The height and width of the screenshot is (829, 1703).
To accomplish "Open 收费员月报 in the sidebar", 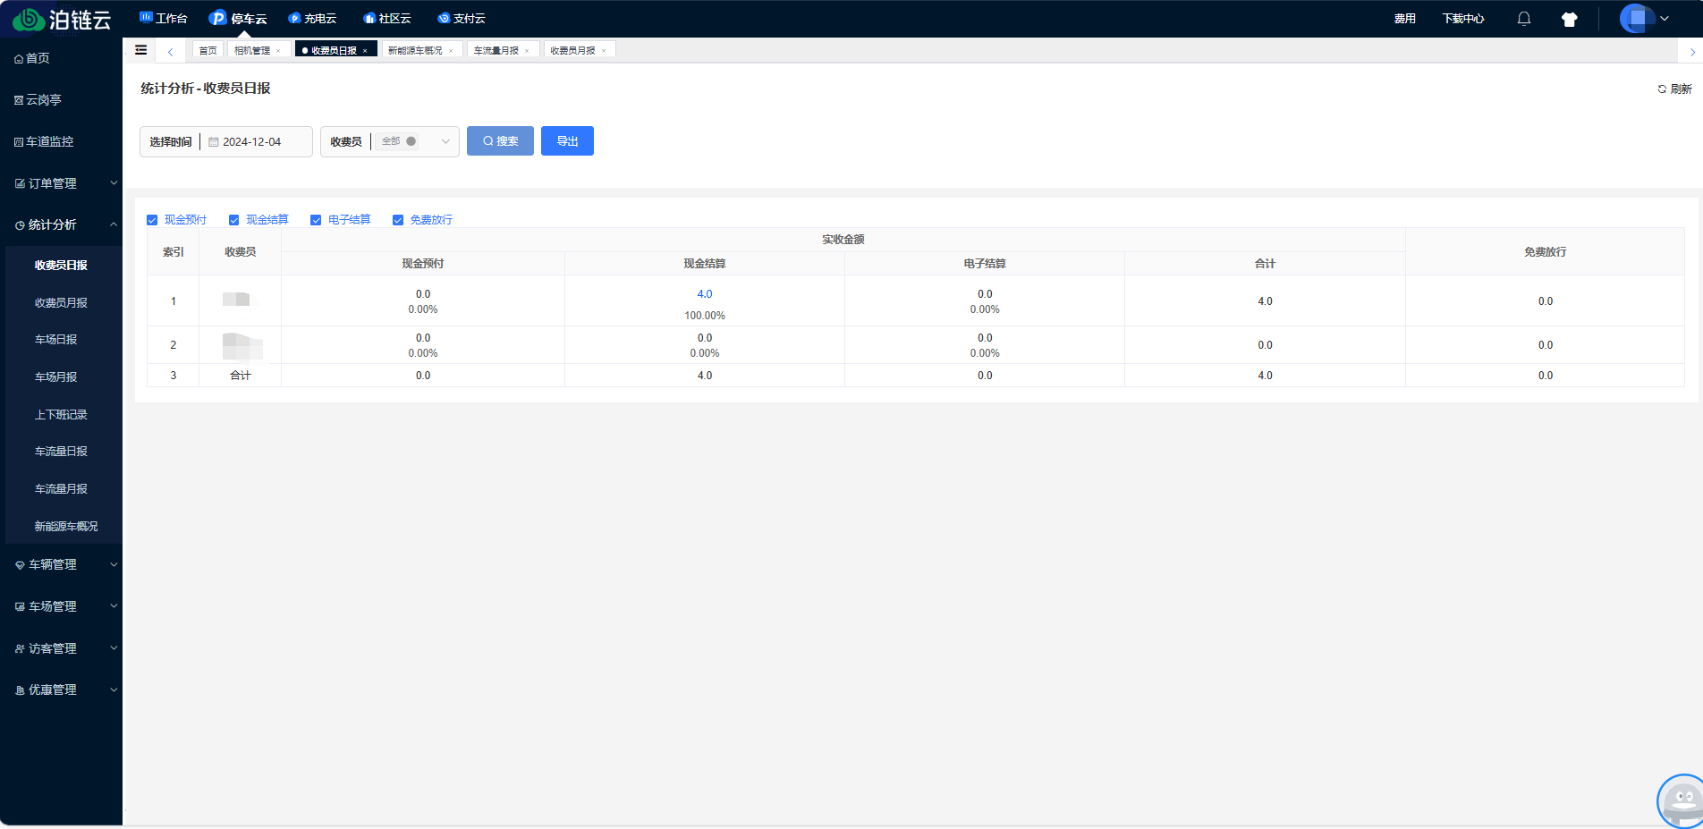I will pyautogui.click(x=61, y=303).
